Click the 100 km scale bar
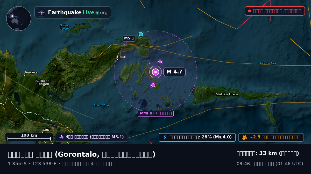Viewport: 311px width, 174px height. coord(29,137)
